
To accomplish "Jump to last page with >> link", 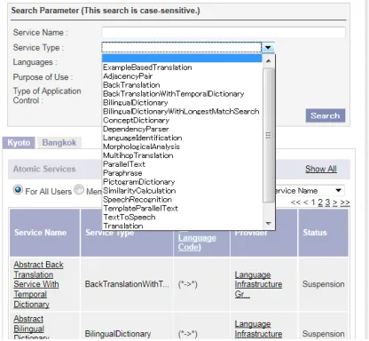I will tap(345, 202).
